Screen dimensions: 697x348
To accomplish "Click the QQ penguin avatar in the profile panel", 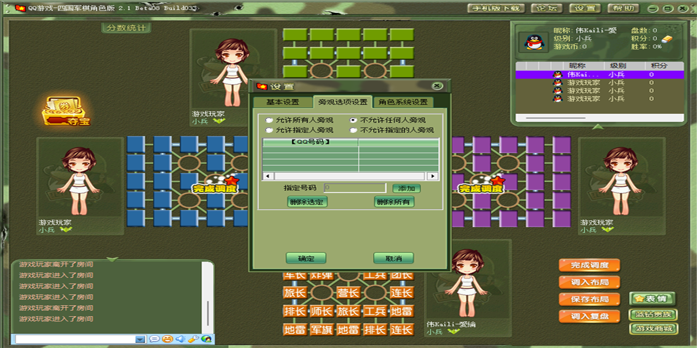I will click(534, 42).
